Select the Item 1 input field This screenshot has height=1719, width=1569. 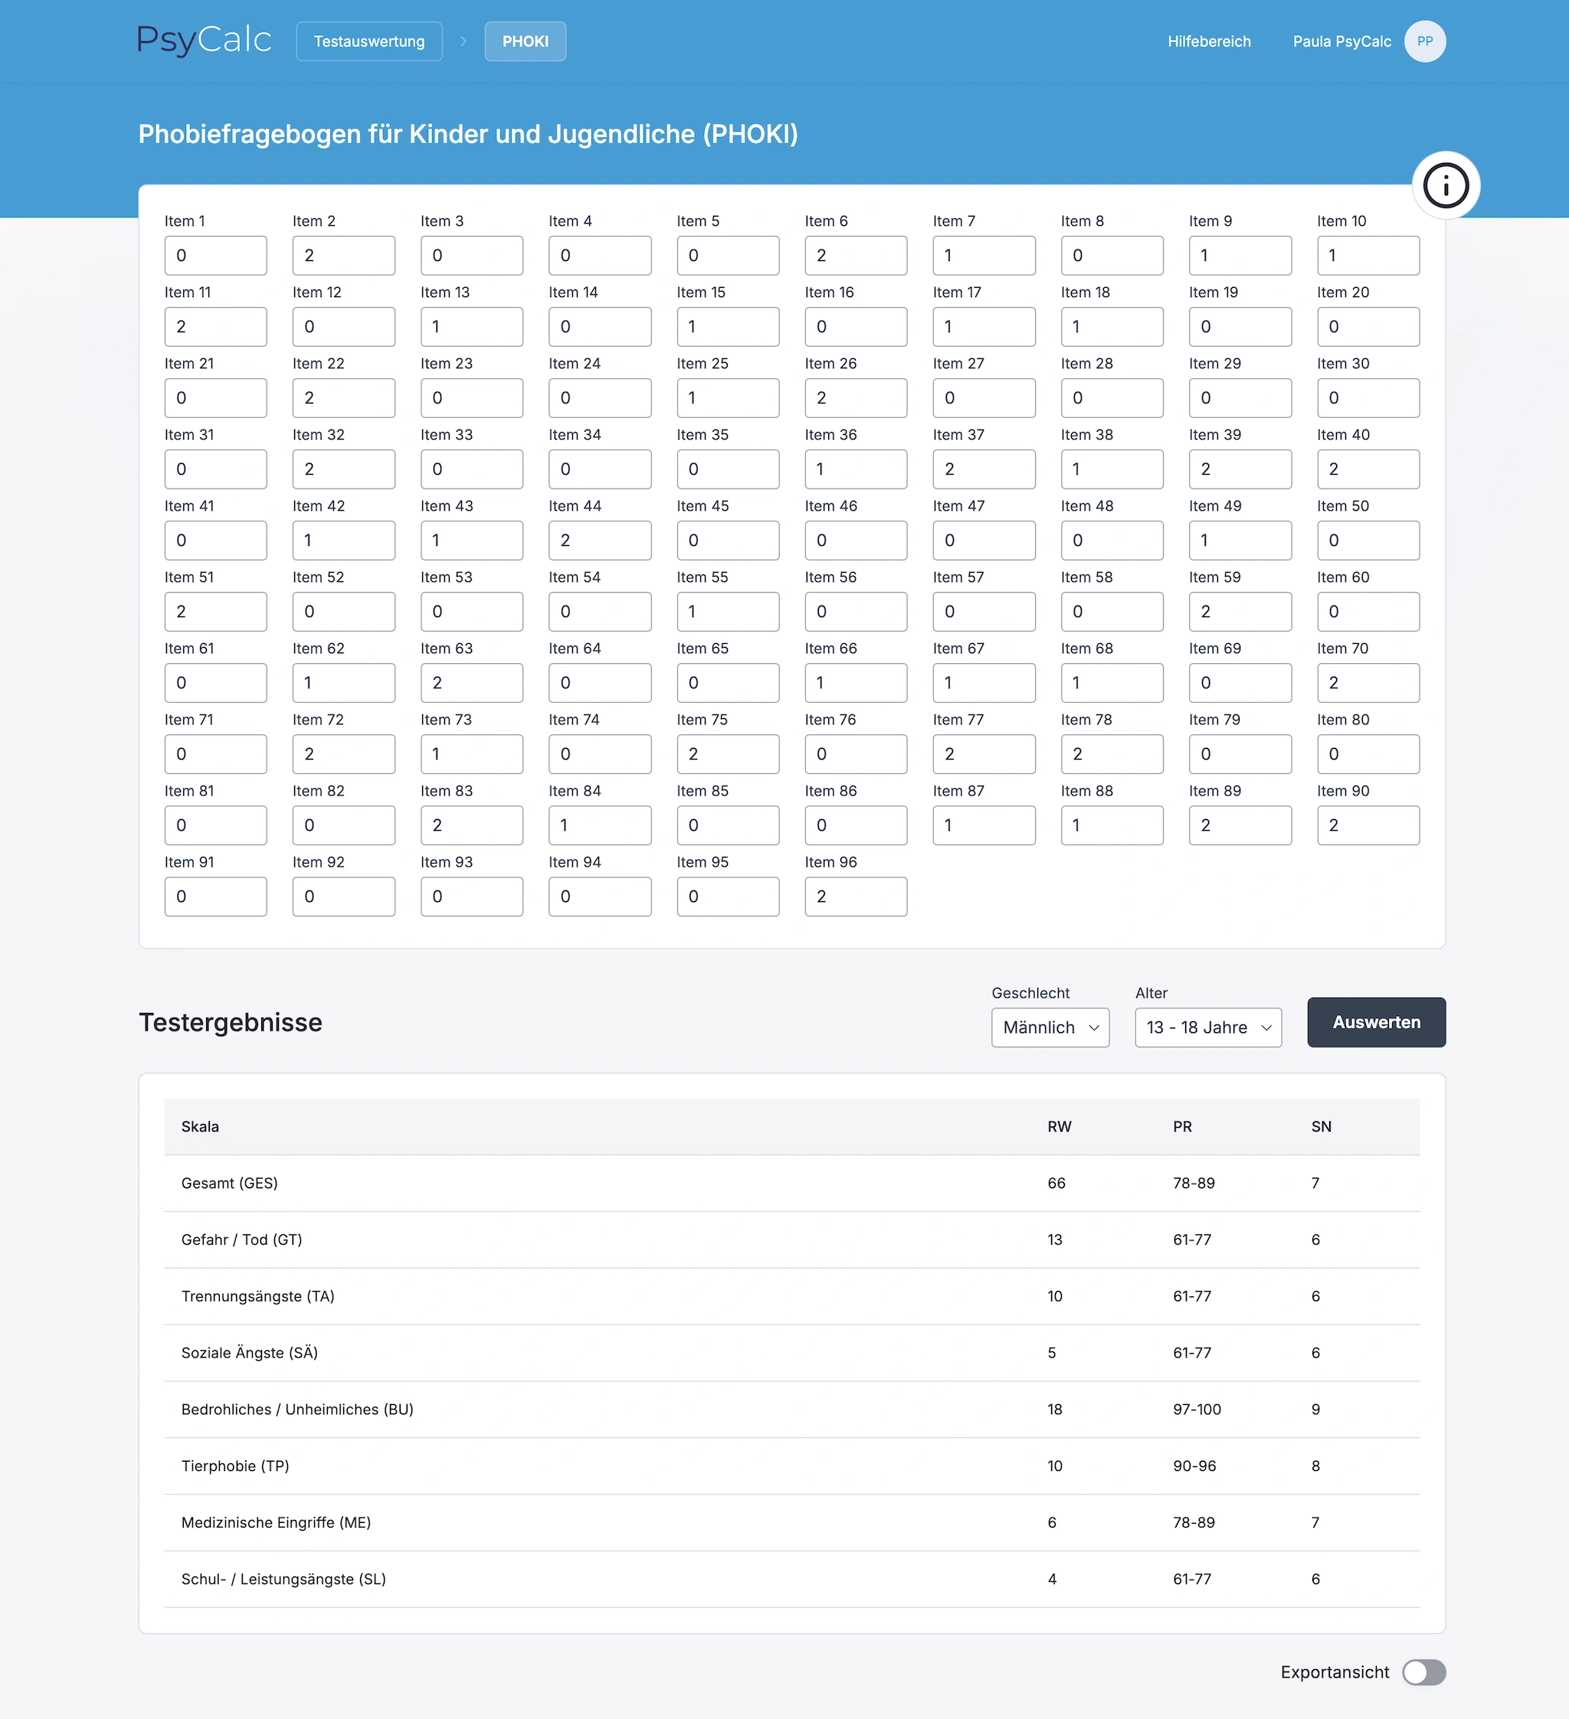[216, 255]
